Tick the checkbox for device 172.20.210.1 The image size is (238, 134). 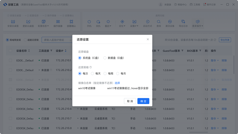(x=10, y=61)
